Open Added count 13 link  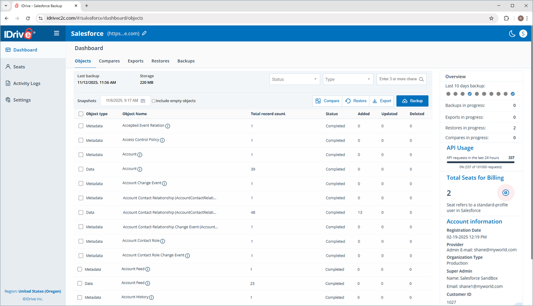point(360,212)
